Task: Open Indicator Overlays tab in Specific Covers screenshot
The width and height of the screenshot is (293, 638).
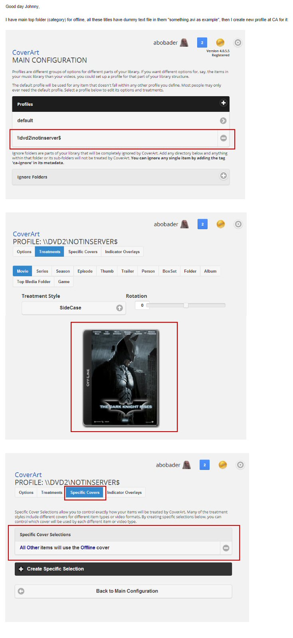Action: (124, 493)
